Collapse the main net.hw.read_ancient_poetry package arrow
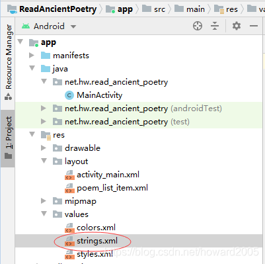This screenshot has width=265, height=264. click(44, 81)
